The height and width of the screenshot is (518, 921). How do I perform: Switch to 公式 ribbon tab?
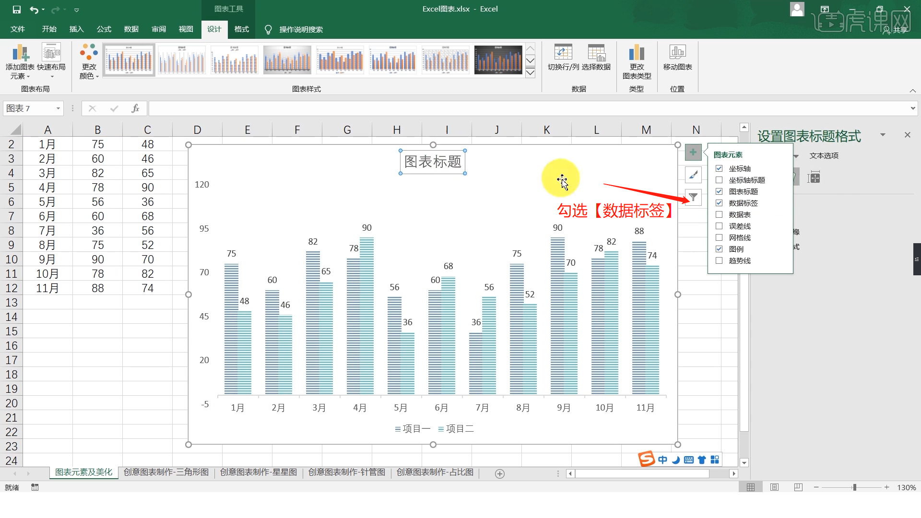pos(104,29)
